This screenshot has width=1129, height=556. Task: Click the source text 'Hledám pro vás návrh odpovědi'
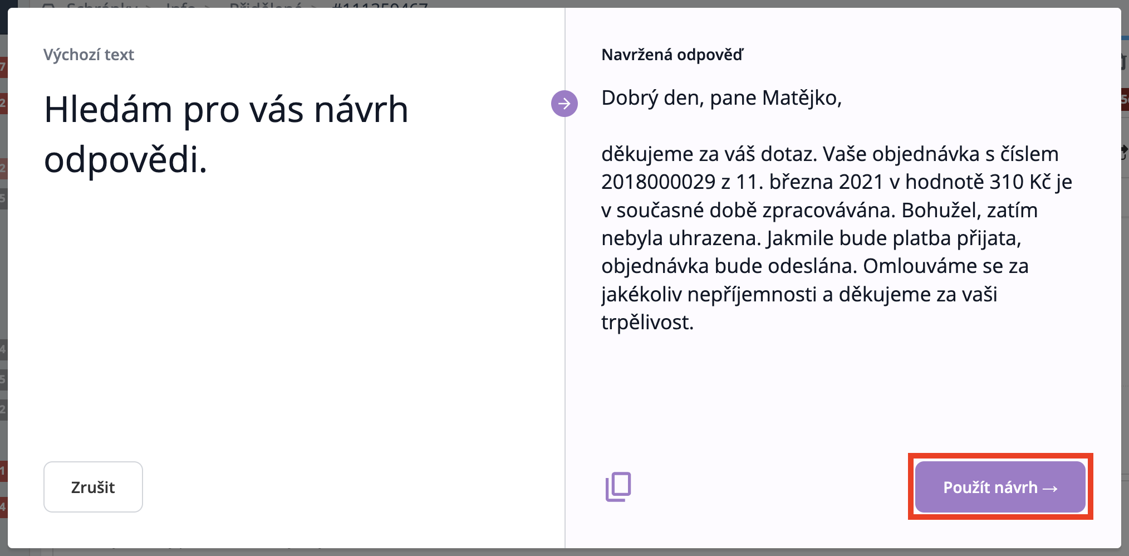tap(226, 134)
